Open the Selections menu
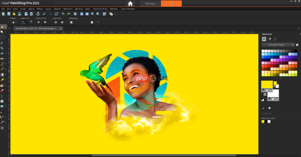Screen dimensions: 301x157 (x=68, y=9)
